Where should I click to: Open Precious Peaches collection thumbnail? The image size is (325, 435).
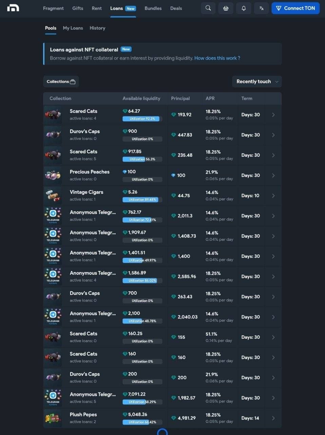53,175
